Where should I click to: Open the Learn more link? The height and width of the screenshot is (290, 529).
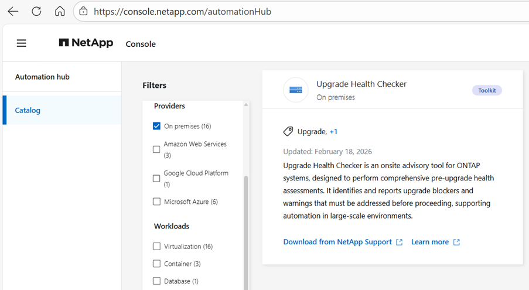430,242
